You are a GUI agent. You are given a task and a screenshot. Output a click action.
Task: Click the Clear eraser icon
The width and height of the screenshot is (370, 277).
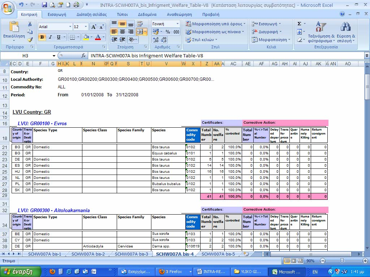click(299, 40)
